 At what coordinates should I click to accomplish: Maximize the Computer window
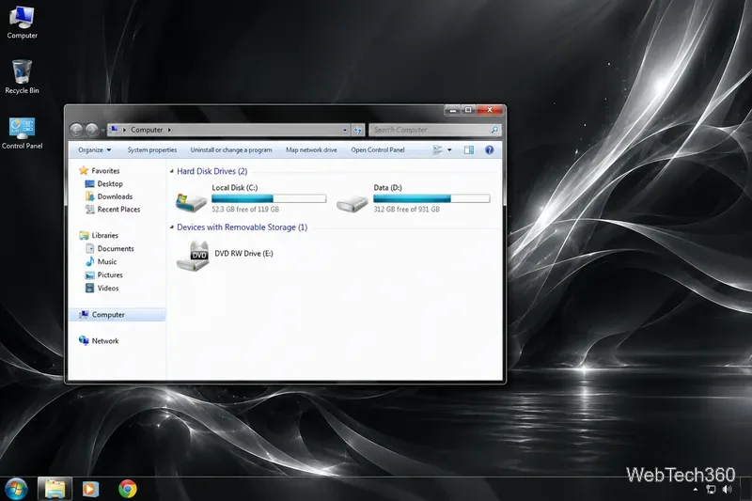coord(468,110)
